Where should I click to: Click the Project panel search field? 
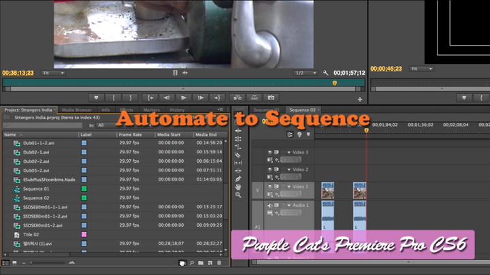click(x=43, y=125)
